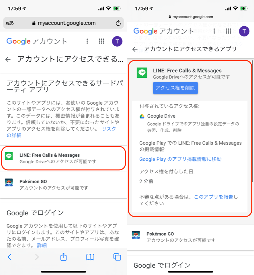Tap purple T profile avatar in right screen
The width and height of the screenshot is (254, 275).
click(x=244, y=31)
